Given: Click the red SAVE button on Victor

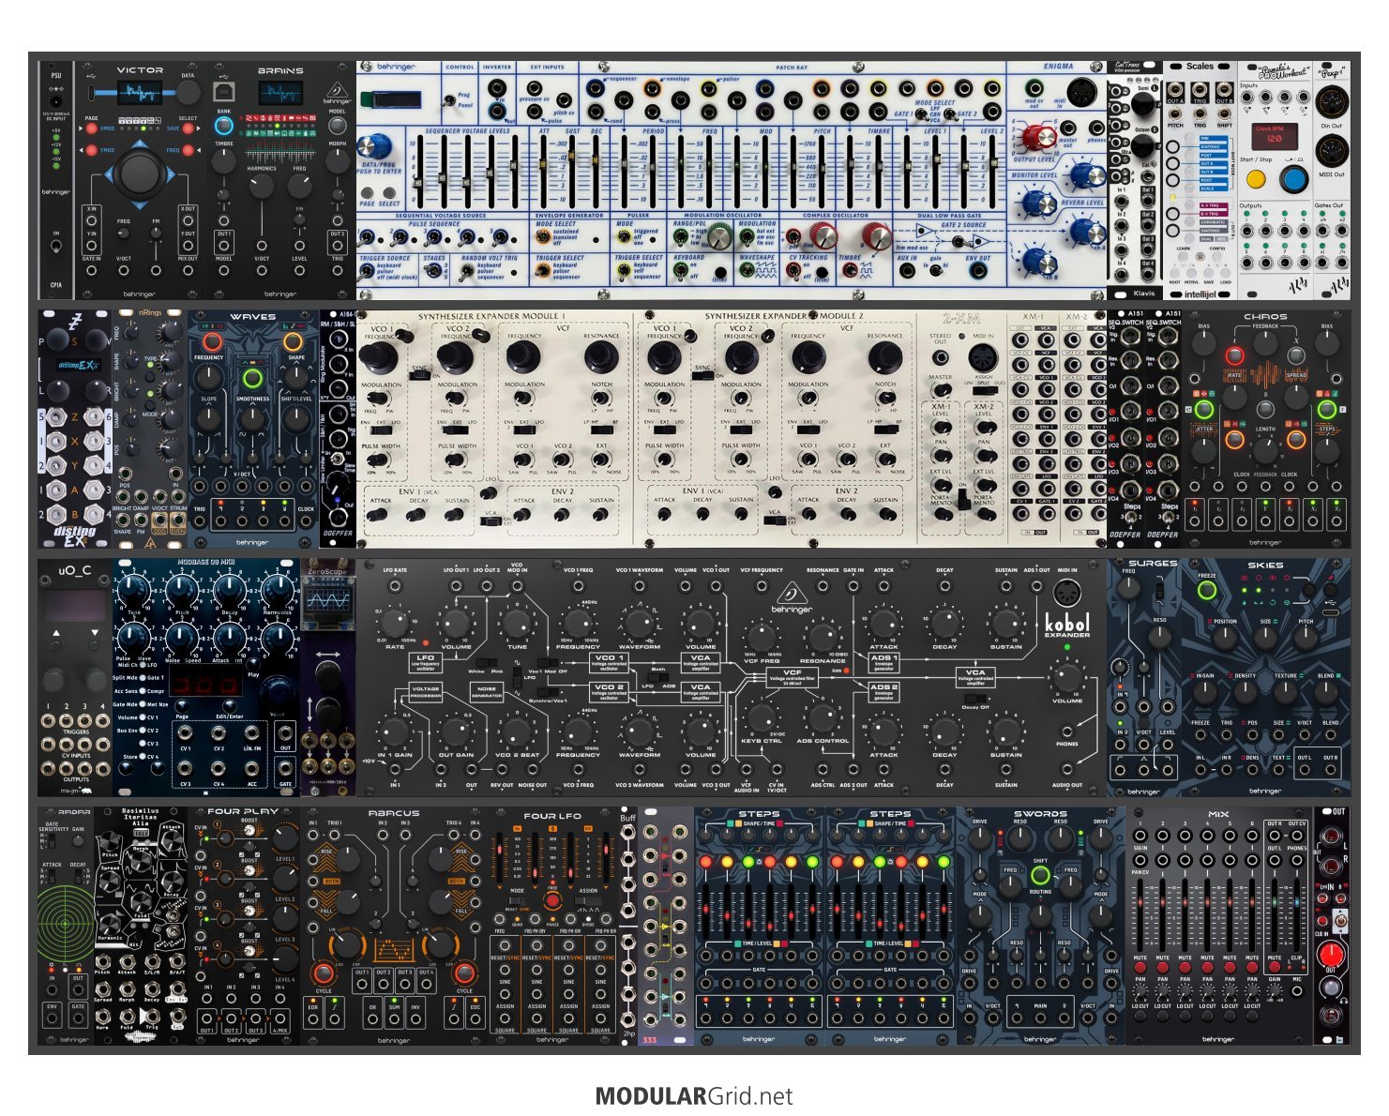Looking at the screenshot, I should tap(188, 128).
